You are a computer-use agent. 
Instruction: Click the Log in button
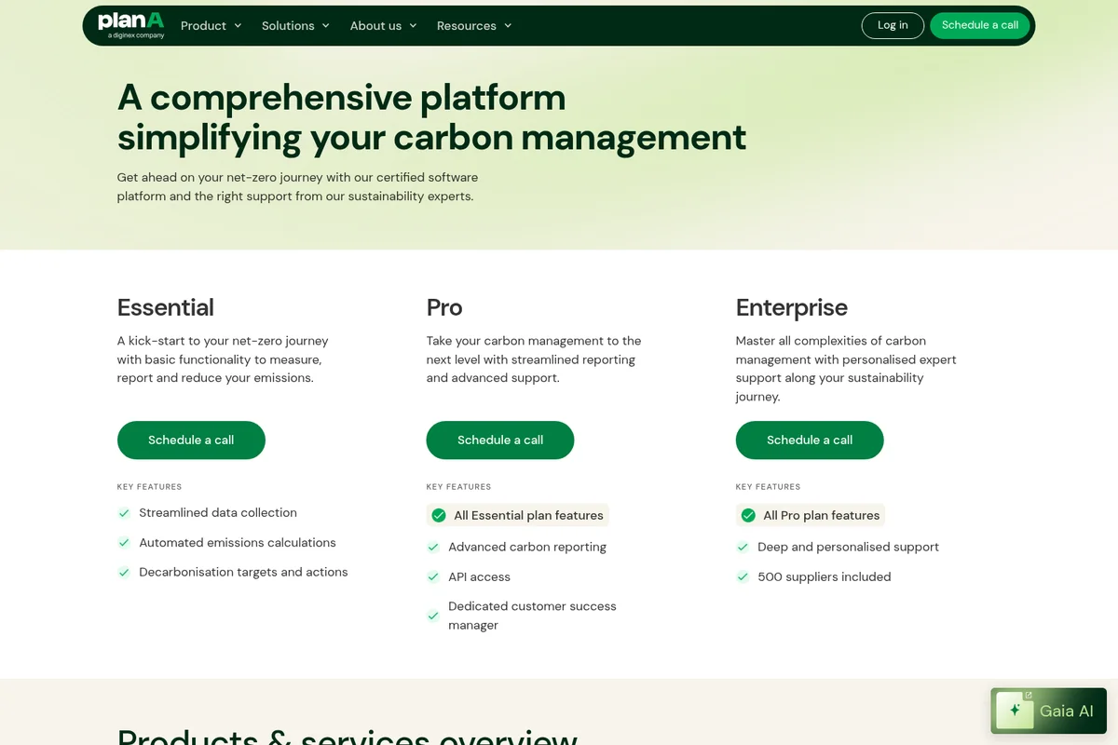(x=892, y=25)
